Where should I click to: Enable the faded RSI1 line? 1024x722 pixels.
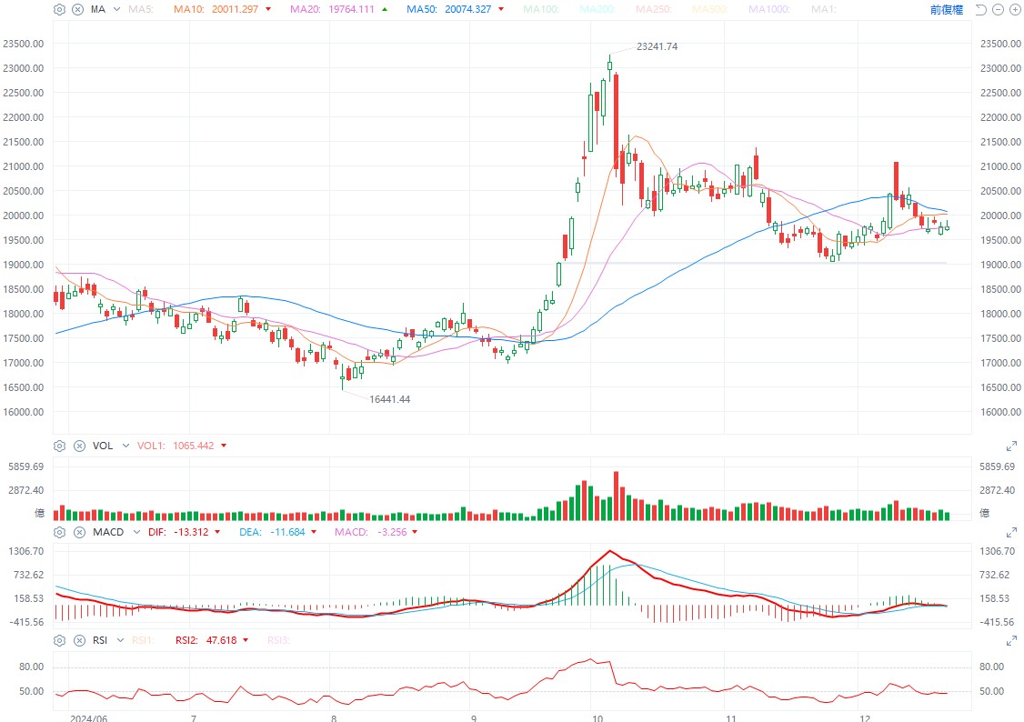pos(143,640)
